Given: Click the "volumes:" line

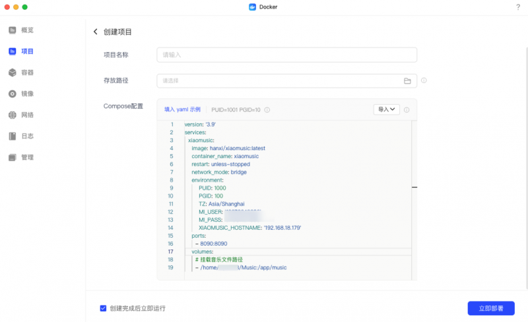Looking at the screenshot, I should [x=203, y=252].
